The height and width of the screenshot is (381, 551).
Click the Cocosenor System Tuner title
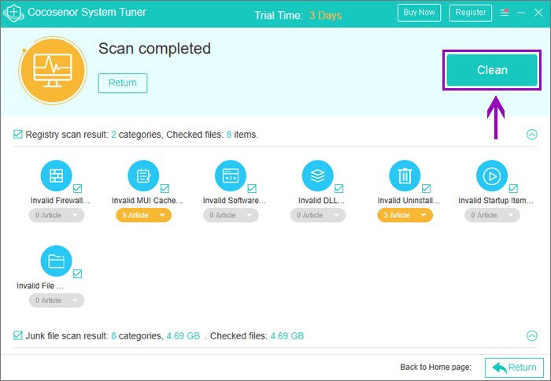click(x=87, y=13)
